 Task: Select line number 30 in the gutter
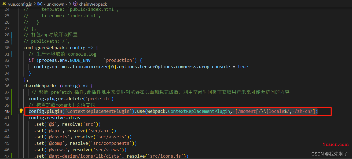coord(7,48)
